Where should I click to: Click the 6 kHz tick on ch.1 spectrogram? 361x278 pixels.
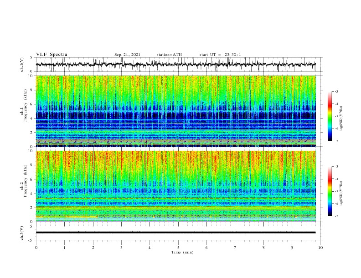(x=32, y=104)
